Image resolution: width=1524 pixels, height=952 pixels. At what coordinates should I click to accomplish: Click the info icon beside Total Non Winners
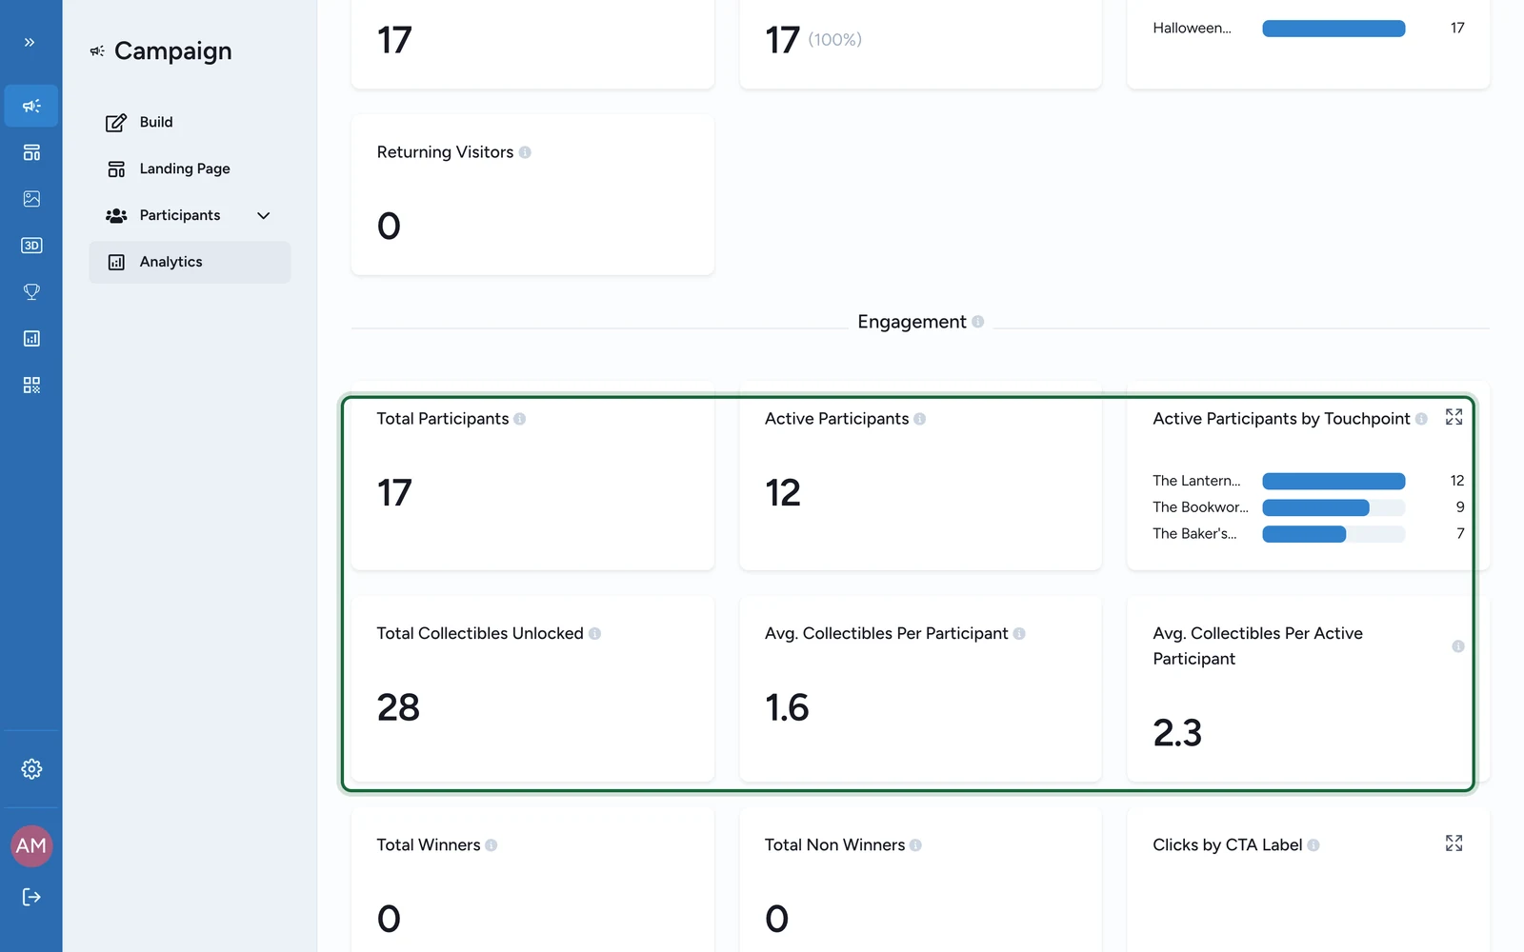(915, 845)
